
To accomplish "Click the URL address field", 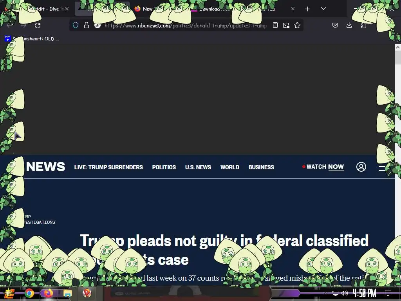I will coord(185,25).
